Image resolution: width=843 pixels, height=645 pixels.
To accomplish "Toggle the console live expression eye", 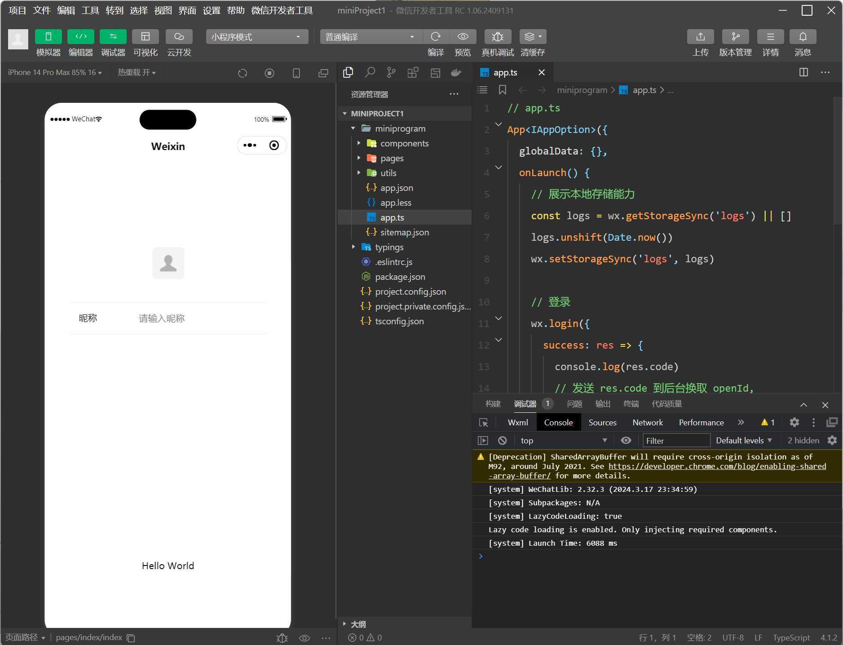I will tap(626, 441).
